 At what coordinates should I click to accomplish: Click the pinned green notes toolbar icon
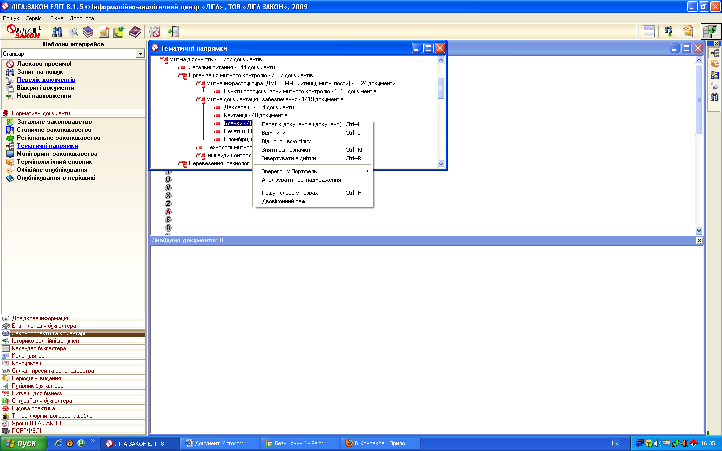coord(119,32)
